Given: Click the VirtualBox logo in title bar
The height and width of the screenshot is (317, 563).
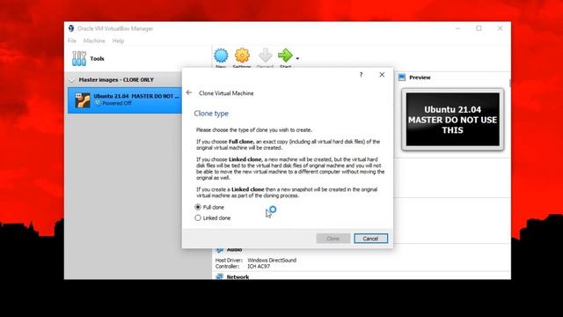Looking at the screenshot, I should pos(71,28).
